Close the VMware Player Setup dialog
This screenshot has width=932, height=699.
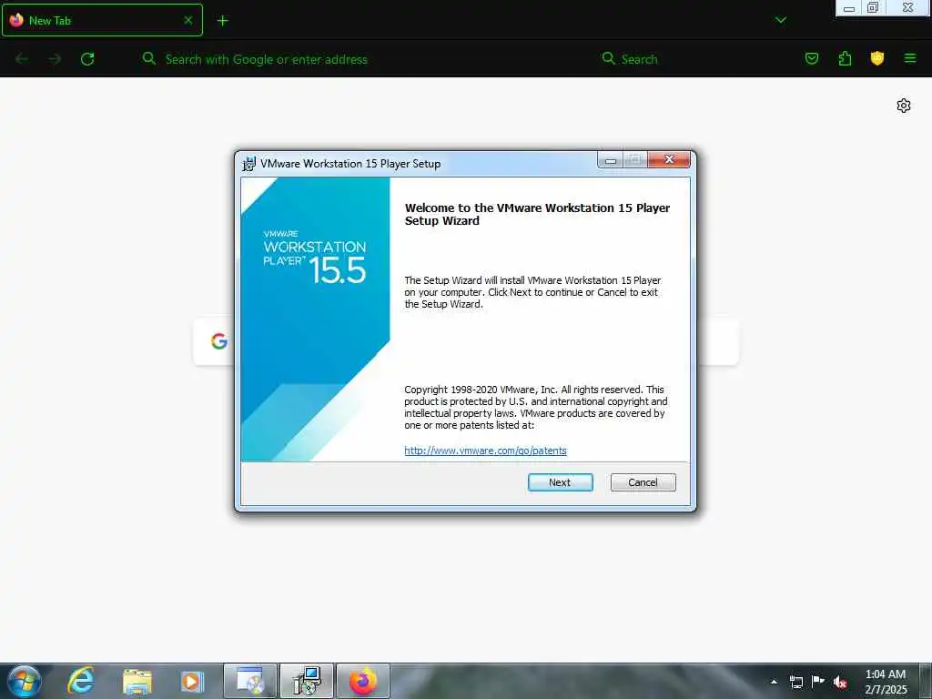669,159
